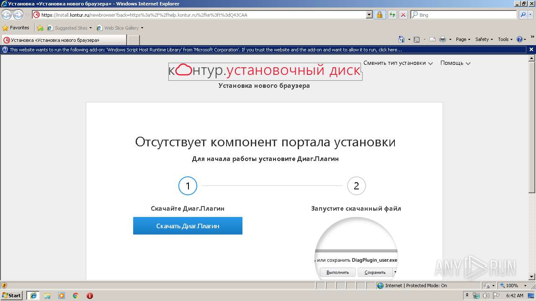This screenshot has height=301, width=536.
Task: Click the Kontur cloud logo
Action: pos(183,70)
